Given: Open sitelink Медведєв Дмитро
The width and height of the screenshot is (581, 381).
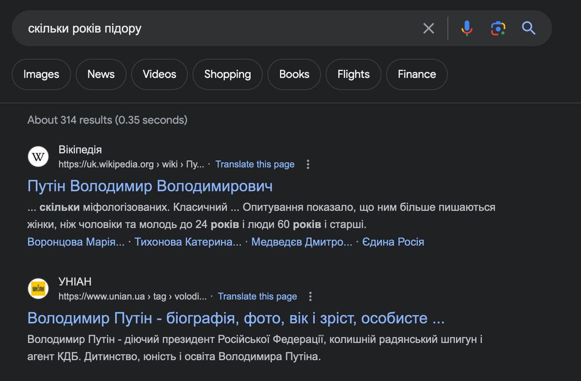Looking at the screenshot, I should [302, 242].
